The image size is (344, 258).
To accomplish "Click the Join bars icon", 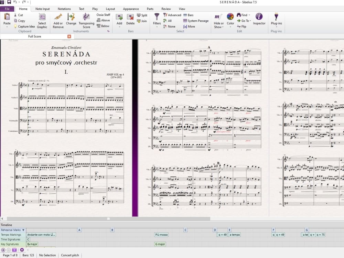I will coord(139,21).
